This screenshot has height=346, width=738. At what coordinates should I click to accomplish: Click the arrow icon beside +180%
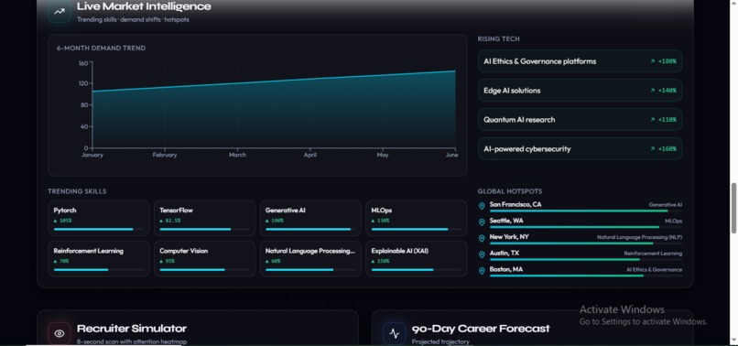click(652, 61)
